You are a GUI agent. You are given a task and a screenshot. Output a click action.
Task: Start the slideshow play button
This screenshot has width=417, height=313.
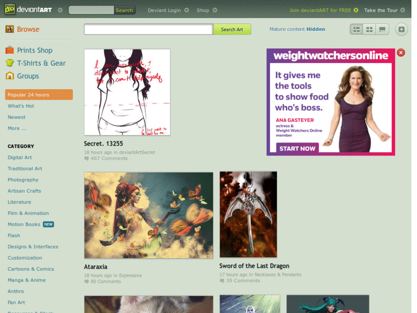pos(401,29)
